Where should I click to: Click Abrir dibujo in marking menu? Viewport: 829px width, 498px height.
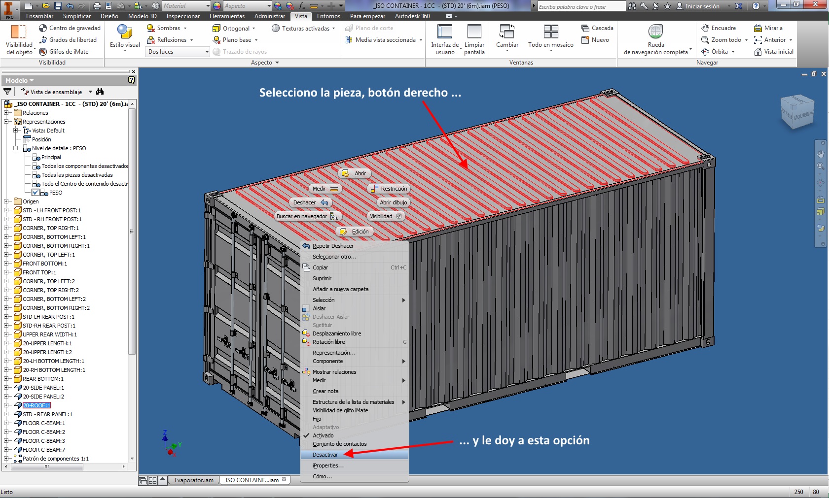(393, 202)
